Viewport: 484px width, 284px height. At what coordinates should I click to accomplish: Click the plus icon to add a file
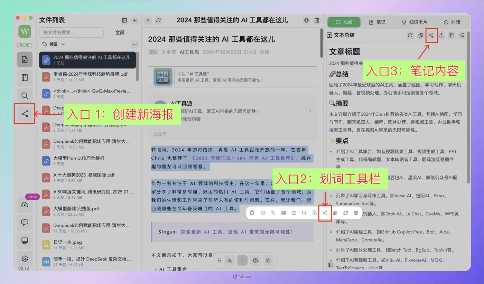[x=135, y=20]
